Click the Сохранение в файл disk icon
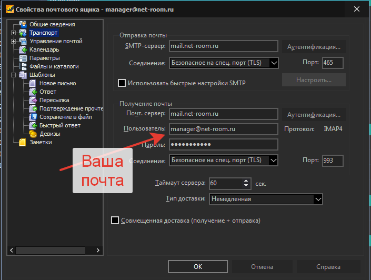 pos(33,117)
